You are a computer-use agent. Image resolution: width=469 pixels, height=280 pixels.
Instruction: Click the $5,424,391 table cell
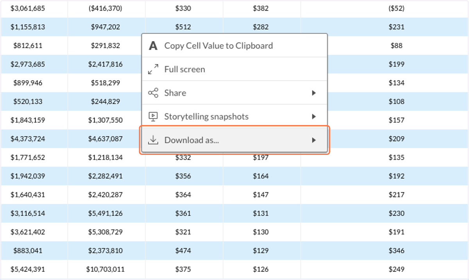coord(28,269)
